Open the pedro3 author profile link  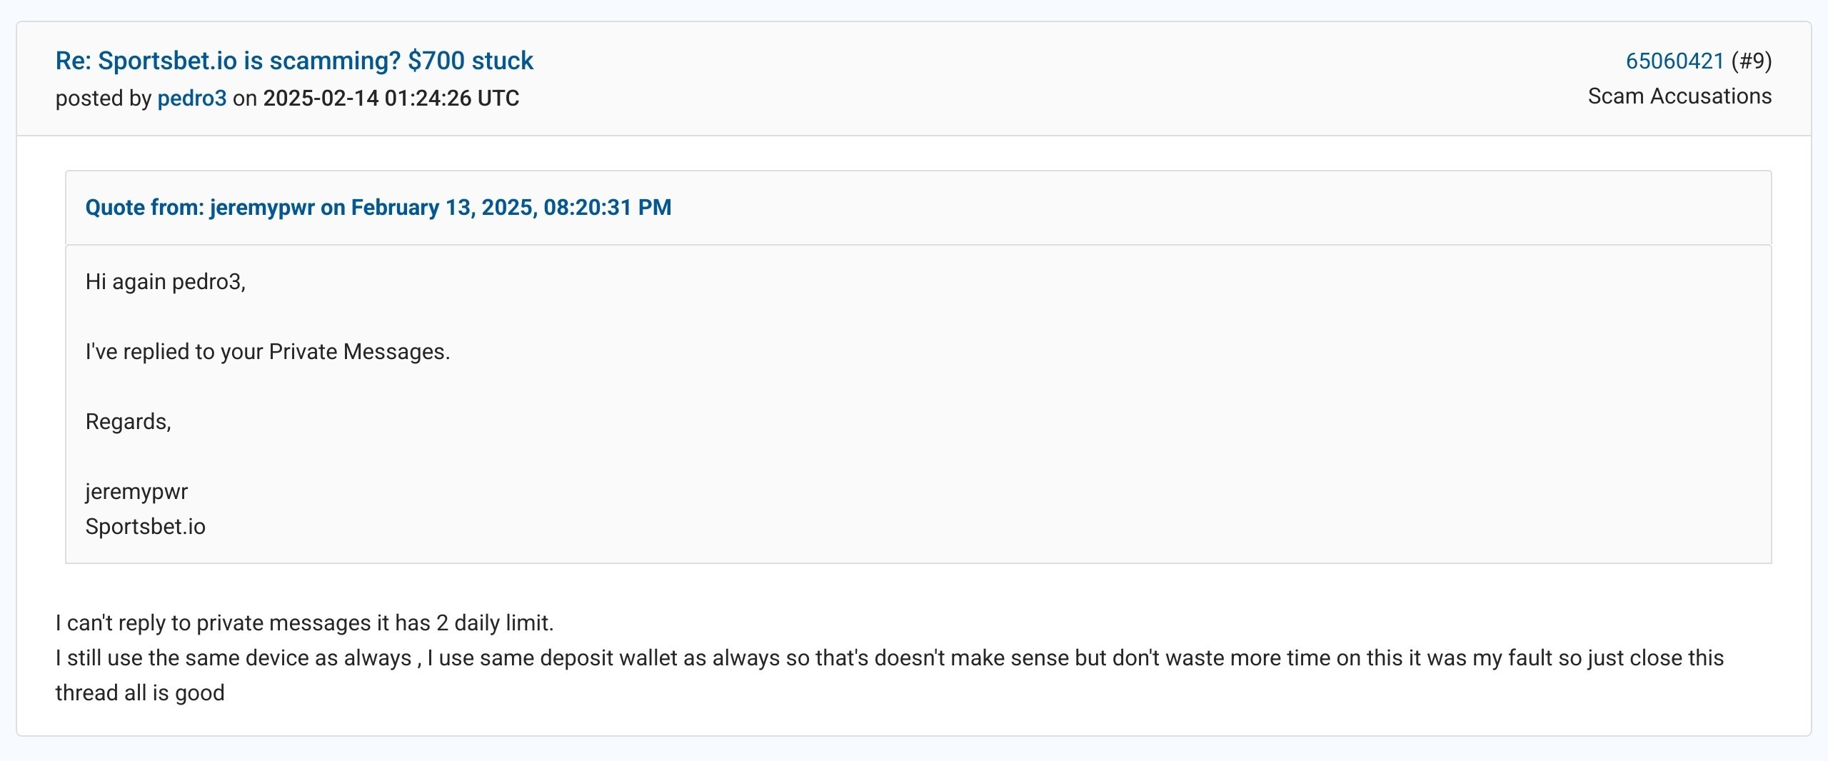tap(191, 98)
